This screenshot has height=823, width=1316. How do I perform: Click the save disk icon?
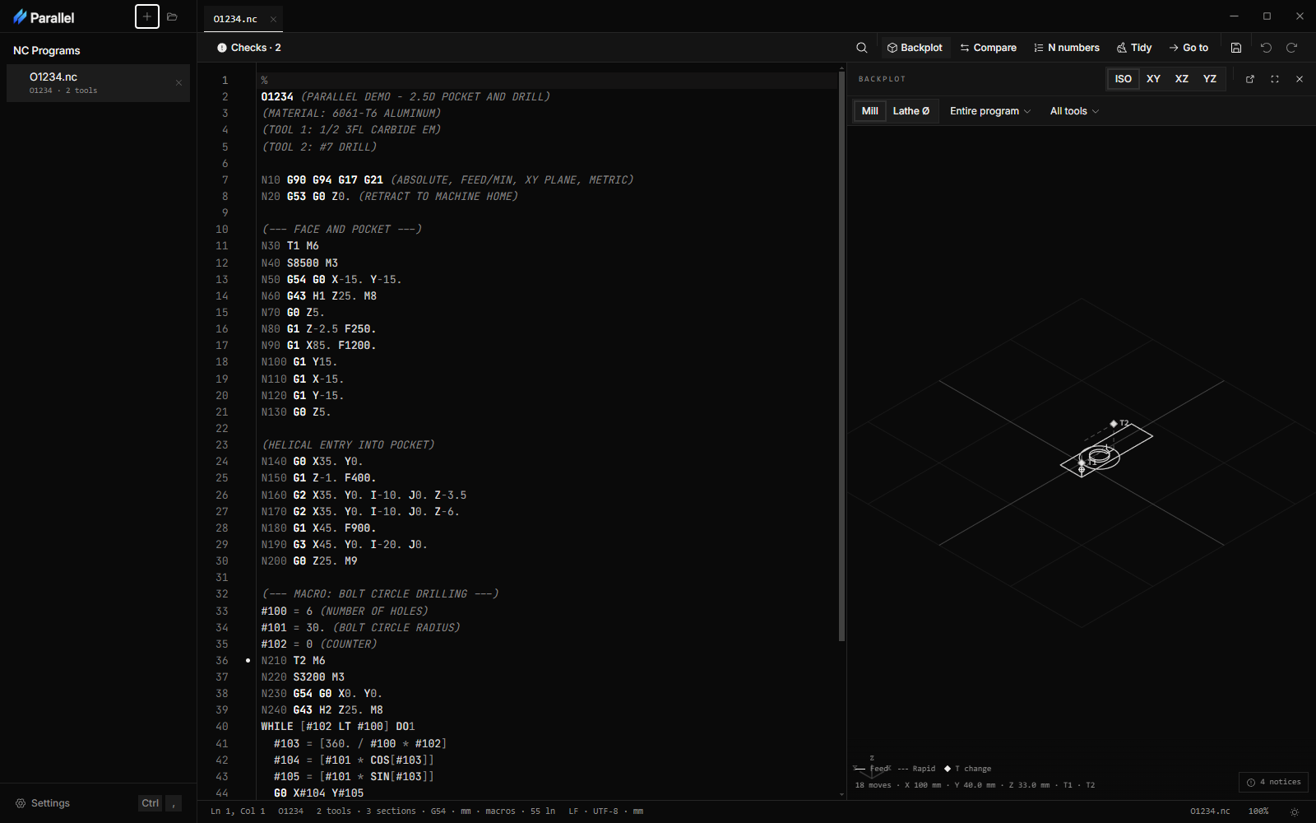(x=1236, y=48)
